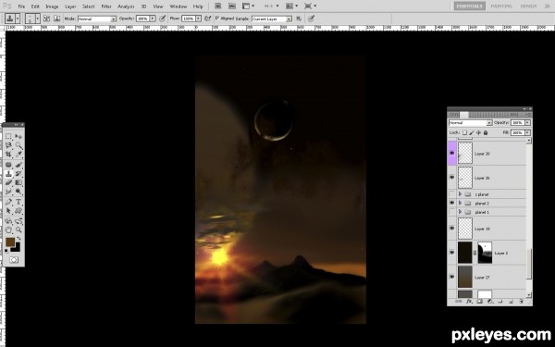Hide Layer 27 using its eye icon

pos(452,277)
